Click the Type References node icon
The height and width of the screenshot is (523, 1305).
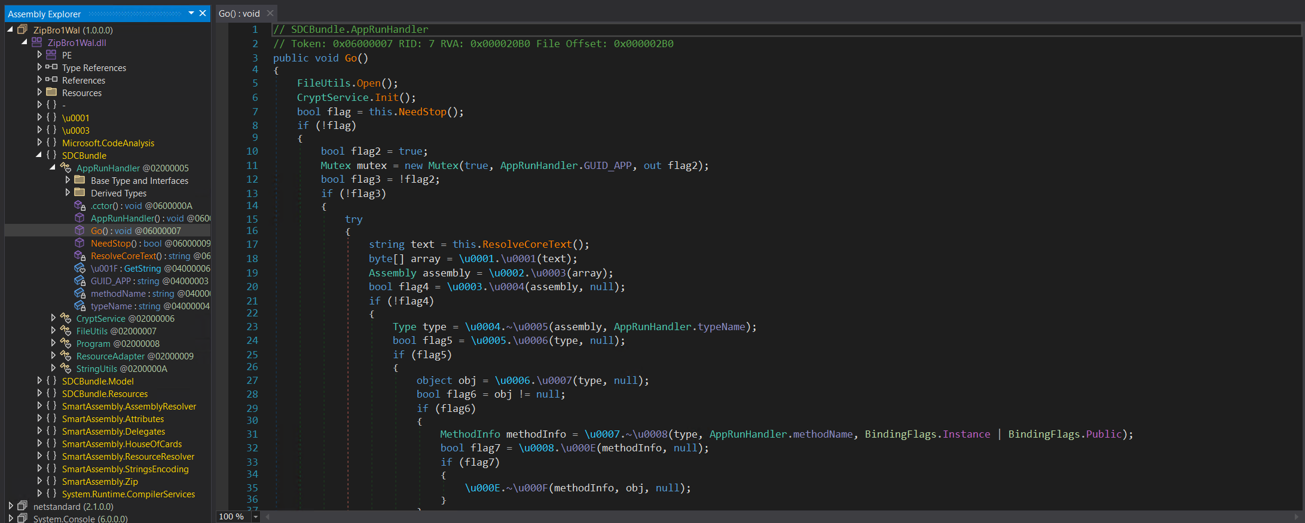[51, 67]
